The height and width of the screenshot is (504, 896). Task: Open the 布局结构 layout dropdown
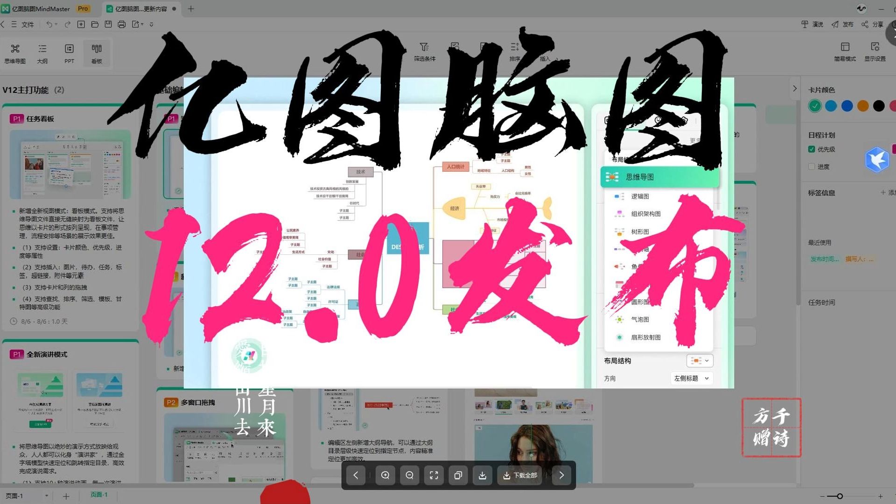(x=700, y=361)
